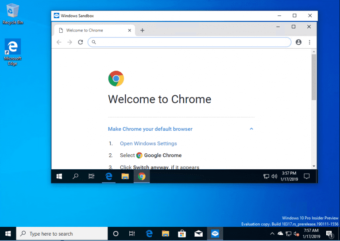The image size is (340, 241).
Task: Reload the page in Chrome
Action: [x=81, y=42]
